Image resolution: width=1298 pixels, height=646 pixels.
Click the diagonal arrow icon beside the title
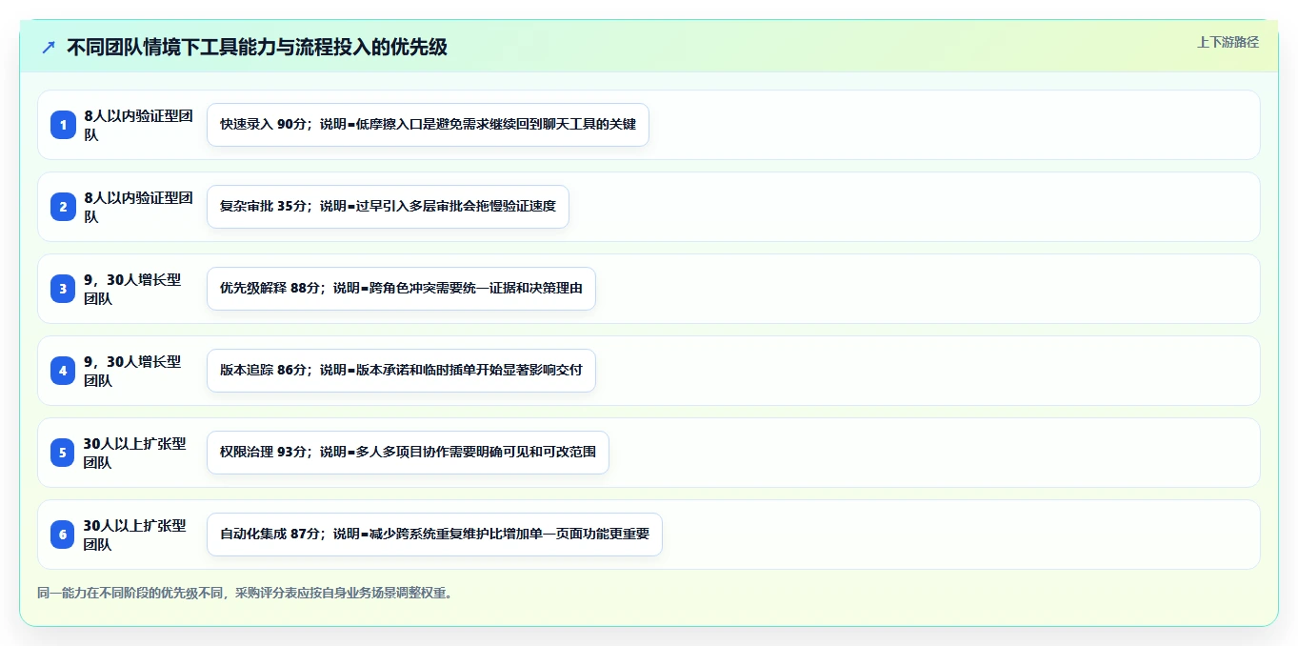point(49,47)
